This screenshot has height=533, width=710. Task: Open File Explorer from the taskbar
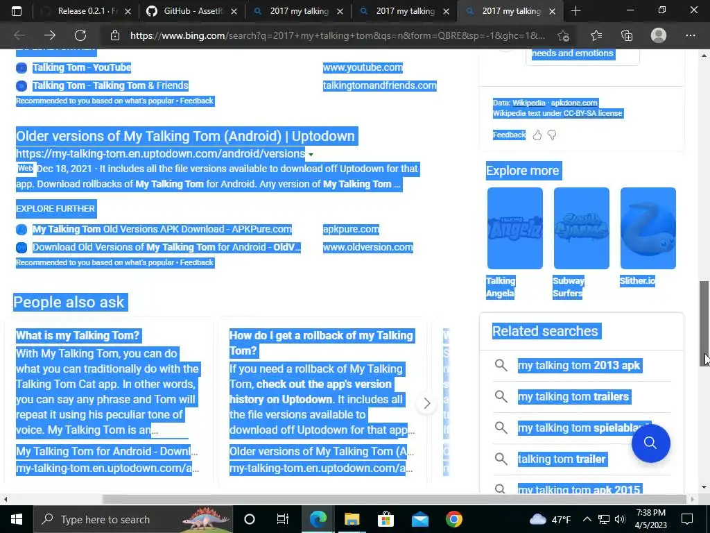pos(352,519)
